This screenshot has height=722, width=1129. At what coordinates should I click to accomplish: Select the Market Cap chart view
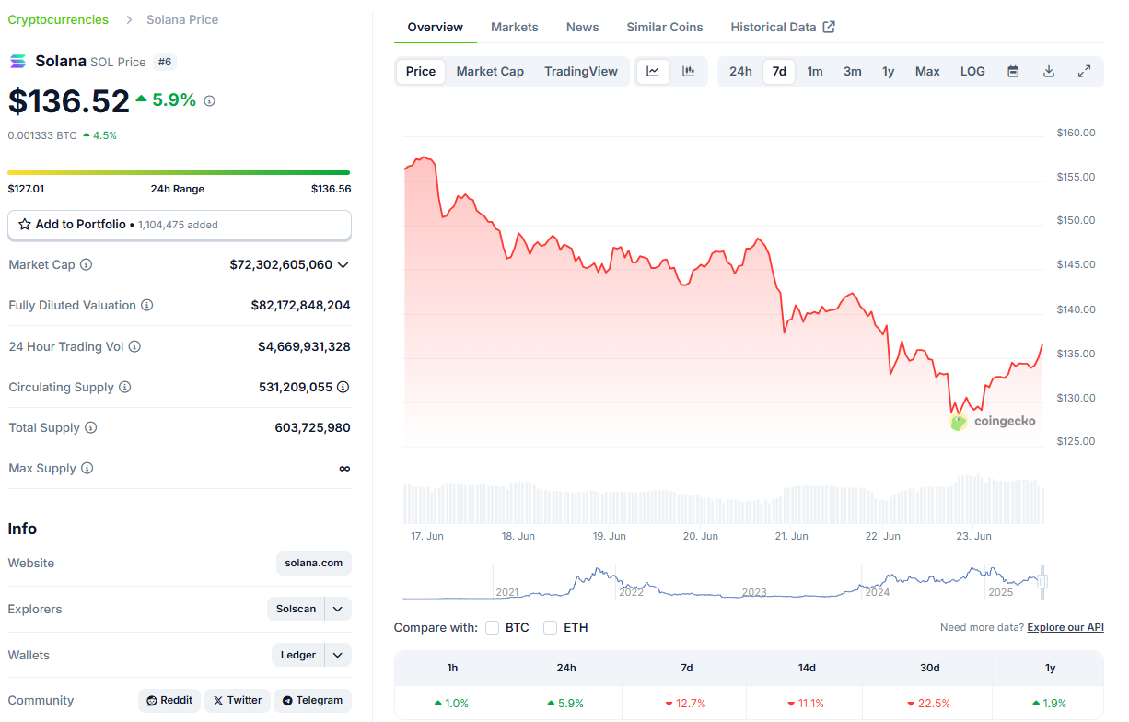(x=490, y=72)
